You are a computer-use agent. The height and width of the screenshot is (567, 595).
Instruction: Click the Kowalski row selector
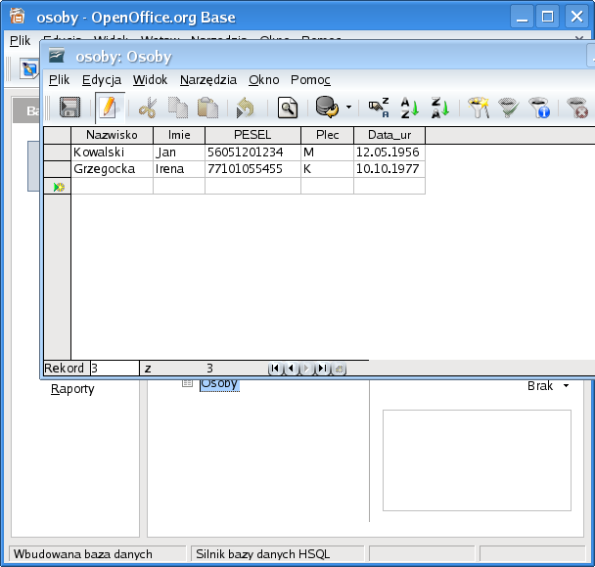click(x=58, y=153)
